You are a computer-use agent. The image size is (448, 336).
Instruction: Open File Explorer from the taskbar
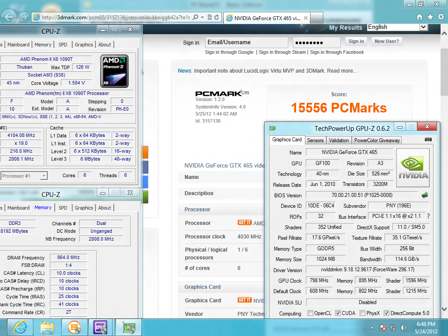coord(47,327)
